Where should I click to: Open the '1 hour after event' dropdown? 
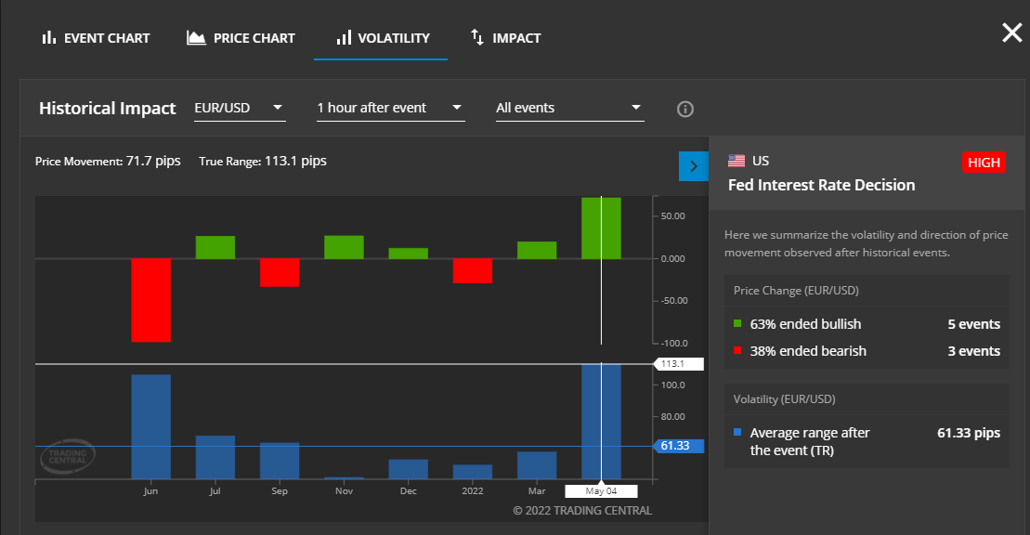(390, 108)
